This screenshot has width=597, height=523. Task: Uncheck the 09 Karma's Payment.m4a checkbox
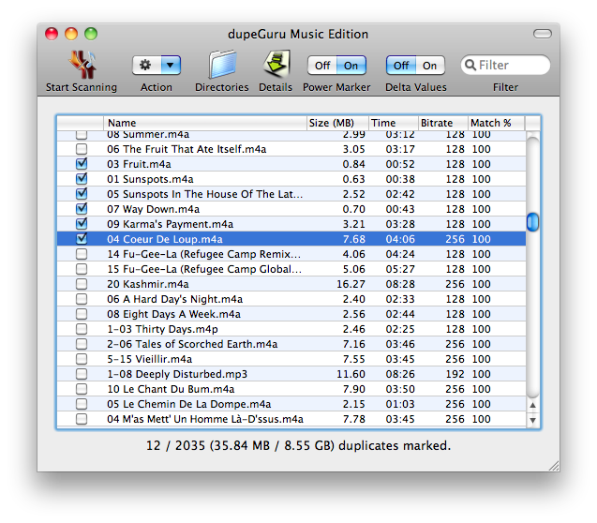pyautogui.click(x=82, y=224)
